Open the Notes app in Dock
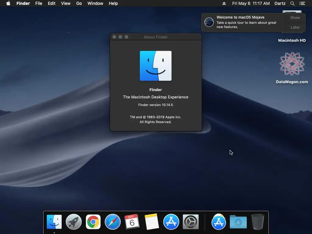Viewport: 312px width, 234px height. coord(152,222)
